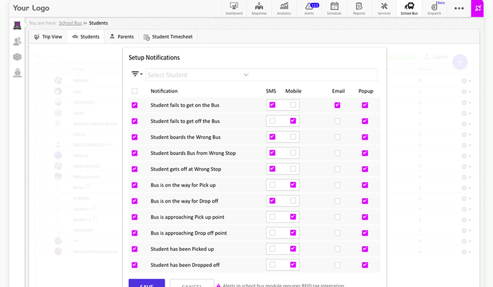Viewport: 493px width, 287px height.
Task: Follow the School Bus breadcrumb link
Action: (70, 23)
